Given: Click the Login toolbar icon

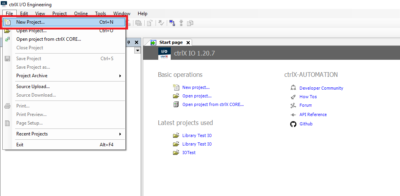Looking at the screenshot, I should click(x=171, y=23).
